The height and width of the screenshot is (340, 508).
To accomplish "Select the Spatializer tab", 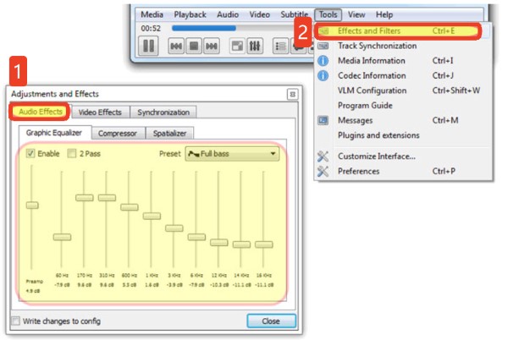I will [x=169, y=134].
